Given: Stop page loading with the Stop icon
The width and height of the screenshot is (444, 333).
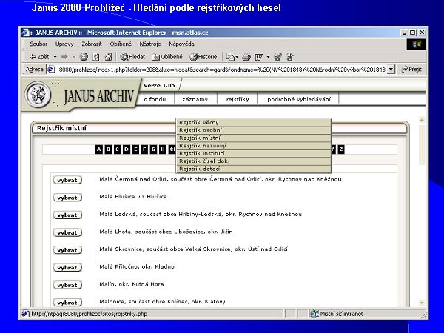Looking at the screenshot, I should pos(84,57).
